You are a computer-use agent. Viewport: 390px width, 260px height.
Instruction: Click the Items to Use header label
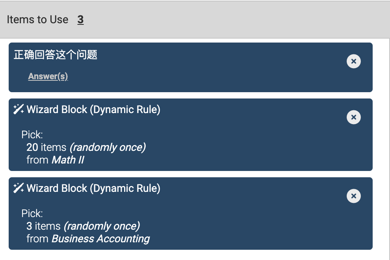(x=37, y=20)
